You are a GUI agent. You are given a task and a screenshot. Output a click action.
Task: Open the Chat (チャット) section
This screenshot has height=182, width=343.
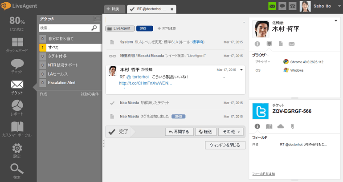(x=17, y=66)
